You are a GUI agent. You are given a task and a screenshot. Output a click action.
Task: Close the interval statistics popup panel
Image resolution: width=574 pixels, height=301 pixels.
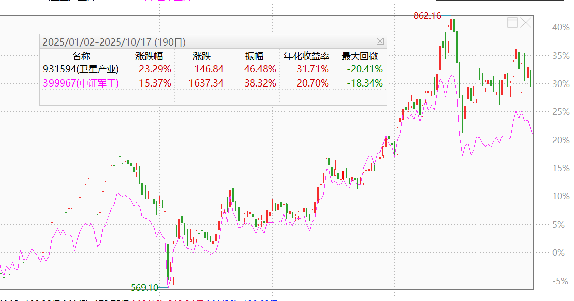380,41
